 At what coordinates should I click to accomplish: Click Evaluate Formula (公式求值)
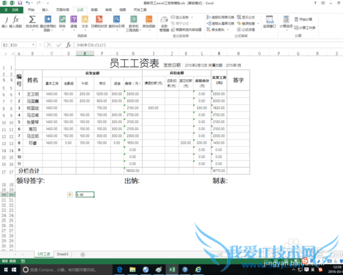246,30
